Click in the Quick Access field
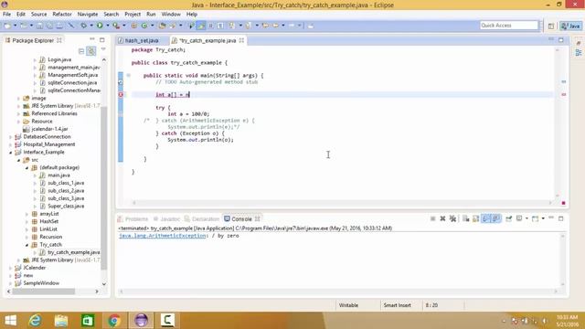This screenshot has height=329, width=585. [509, 26]
